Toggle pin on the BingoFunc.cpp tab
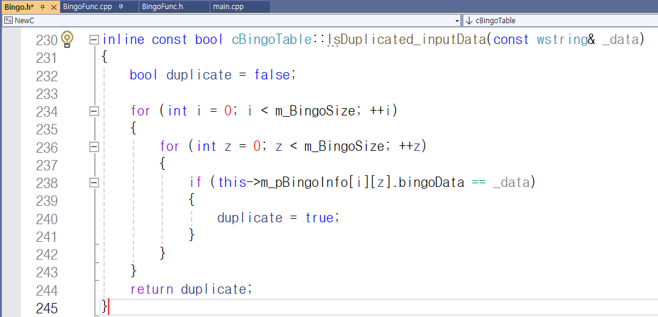 (121, 7)
